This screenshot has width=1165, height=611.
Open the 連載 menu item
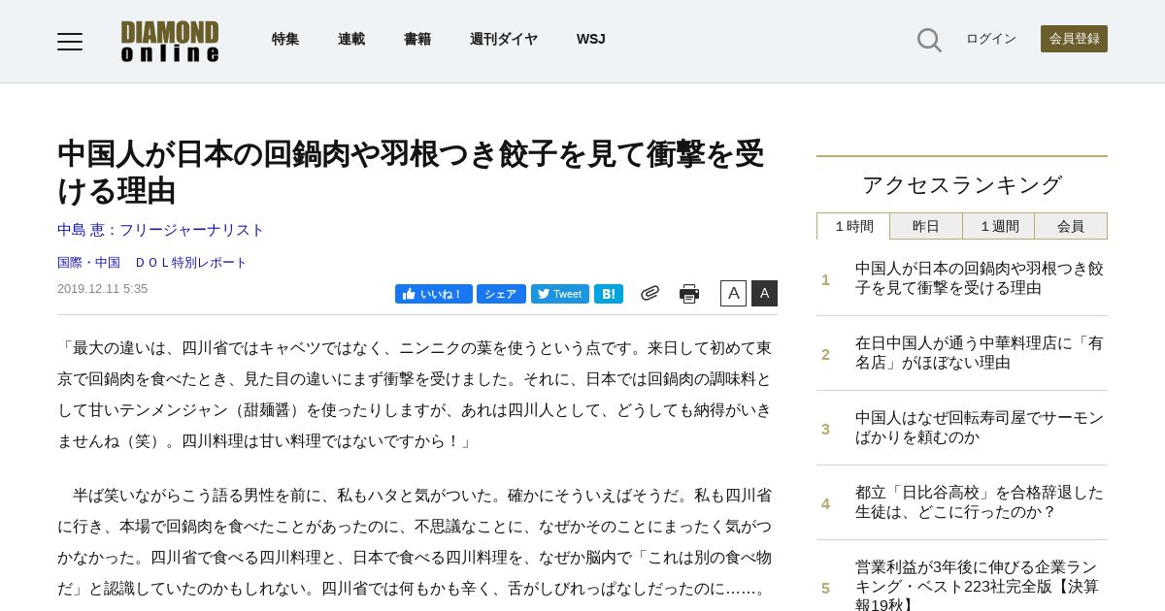click(351, 39)
